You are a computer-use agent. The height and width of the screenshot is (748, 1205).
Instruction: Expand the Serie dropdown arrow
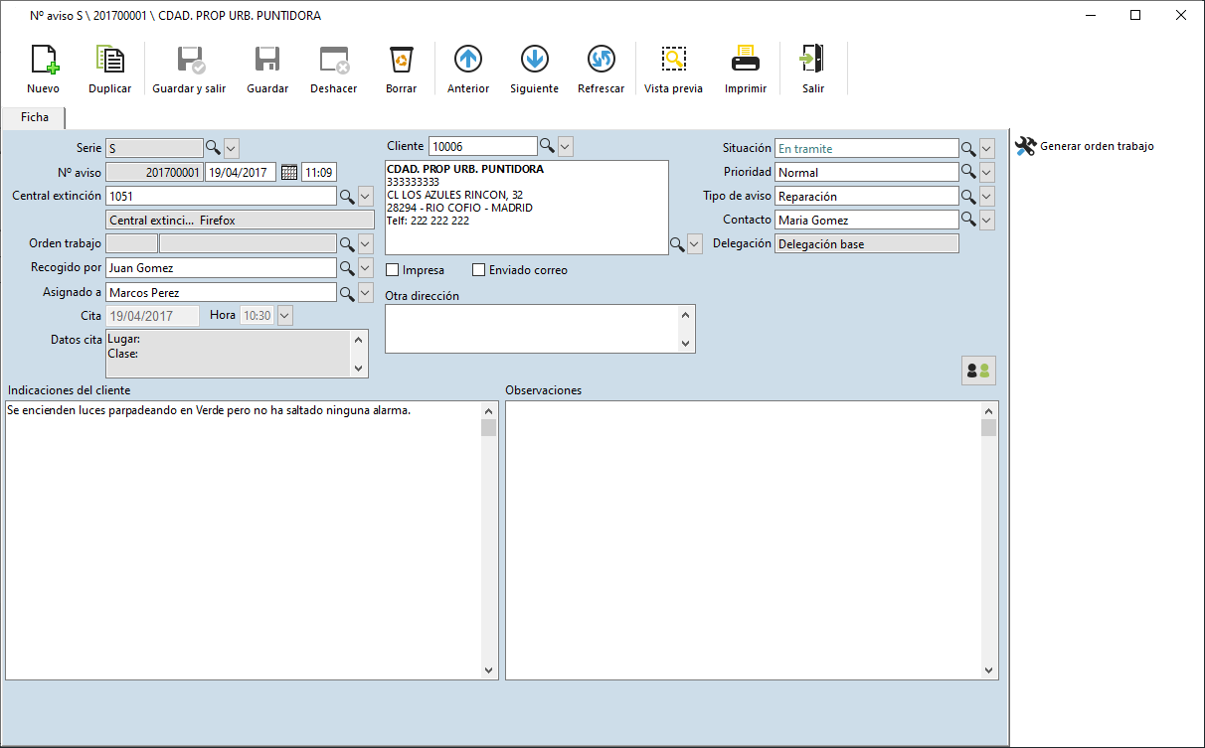tap(232, 148)
